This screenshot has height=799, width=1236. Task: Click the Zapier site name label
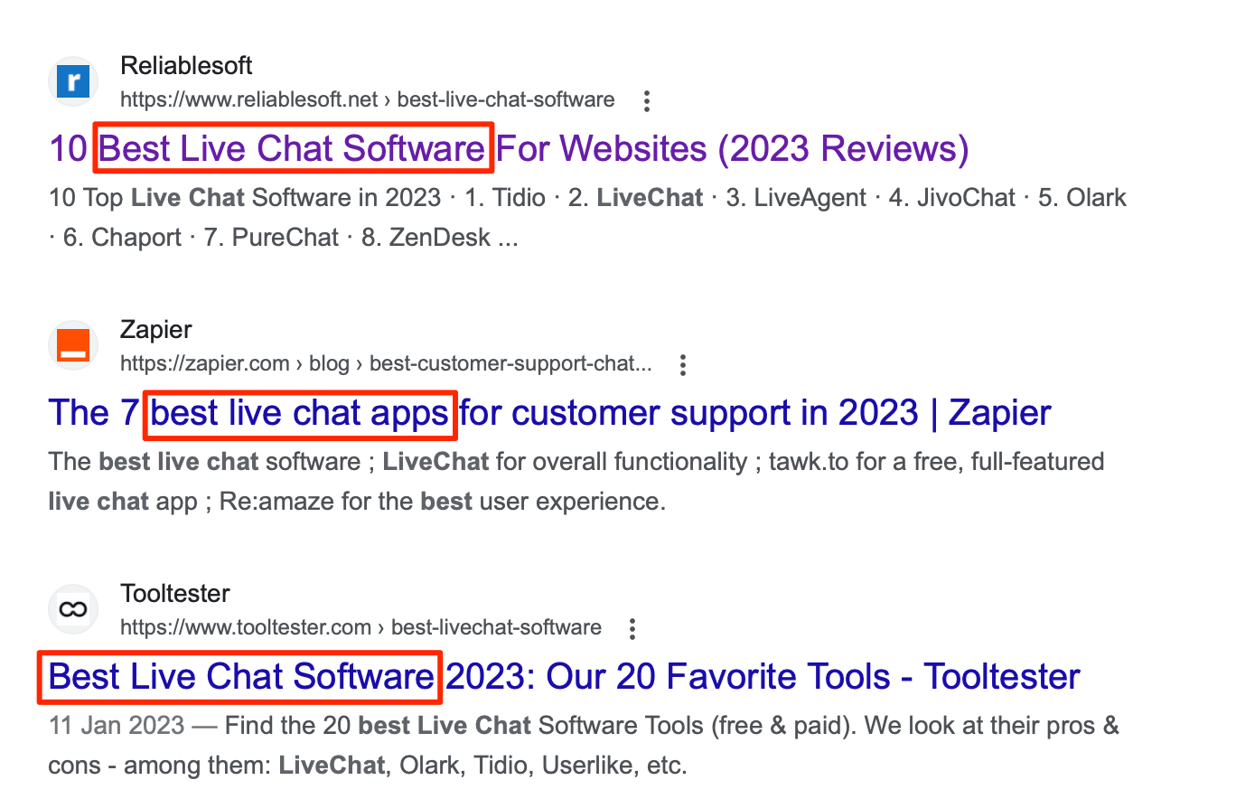point(155,330)
